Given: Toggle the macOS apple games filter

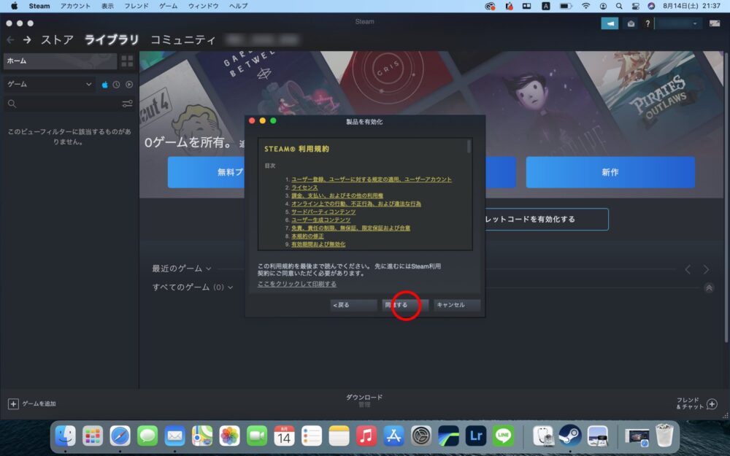Looking at the screenshot, I should tap(104, 85).
